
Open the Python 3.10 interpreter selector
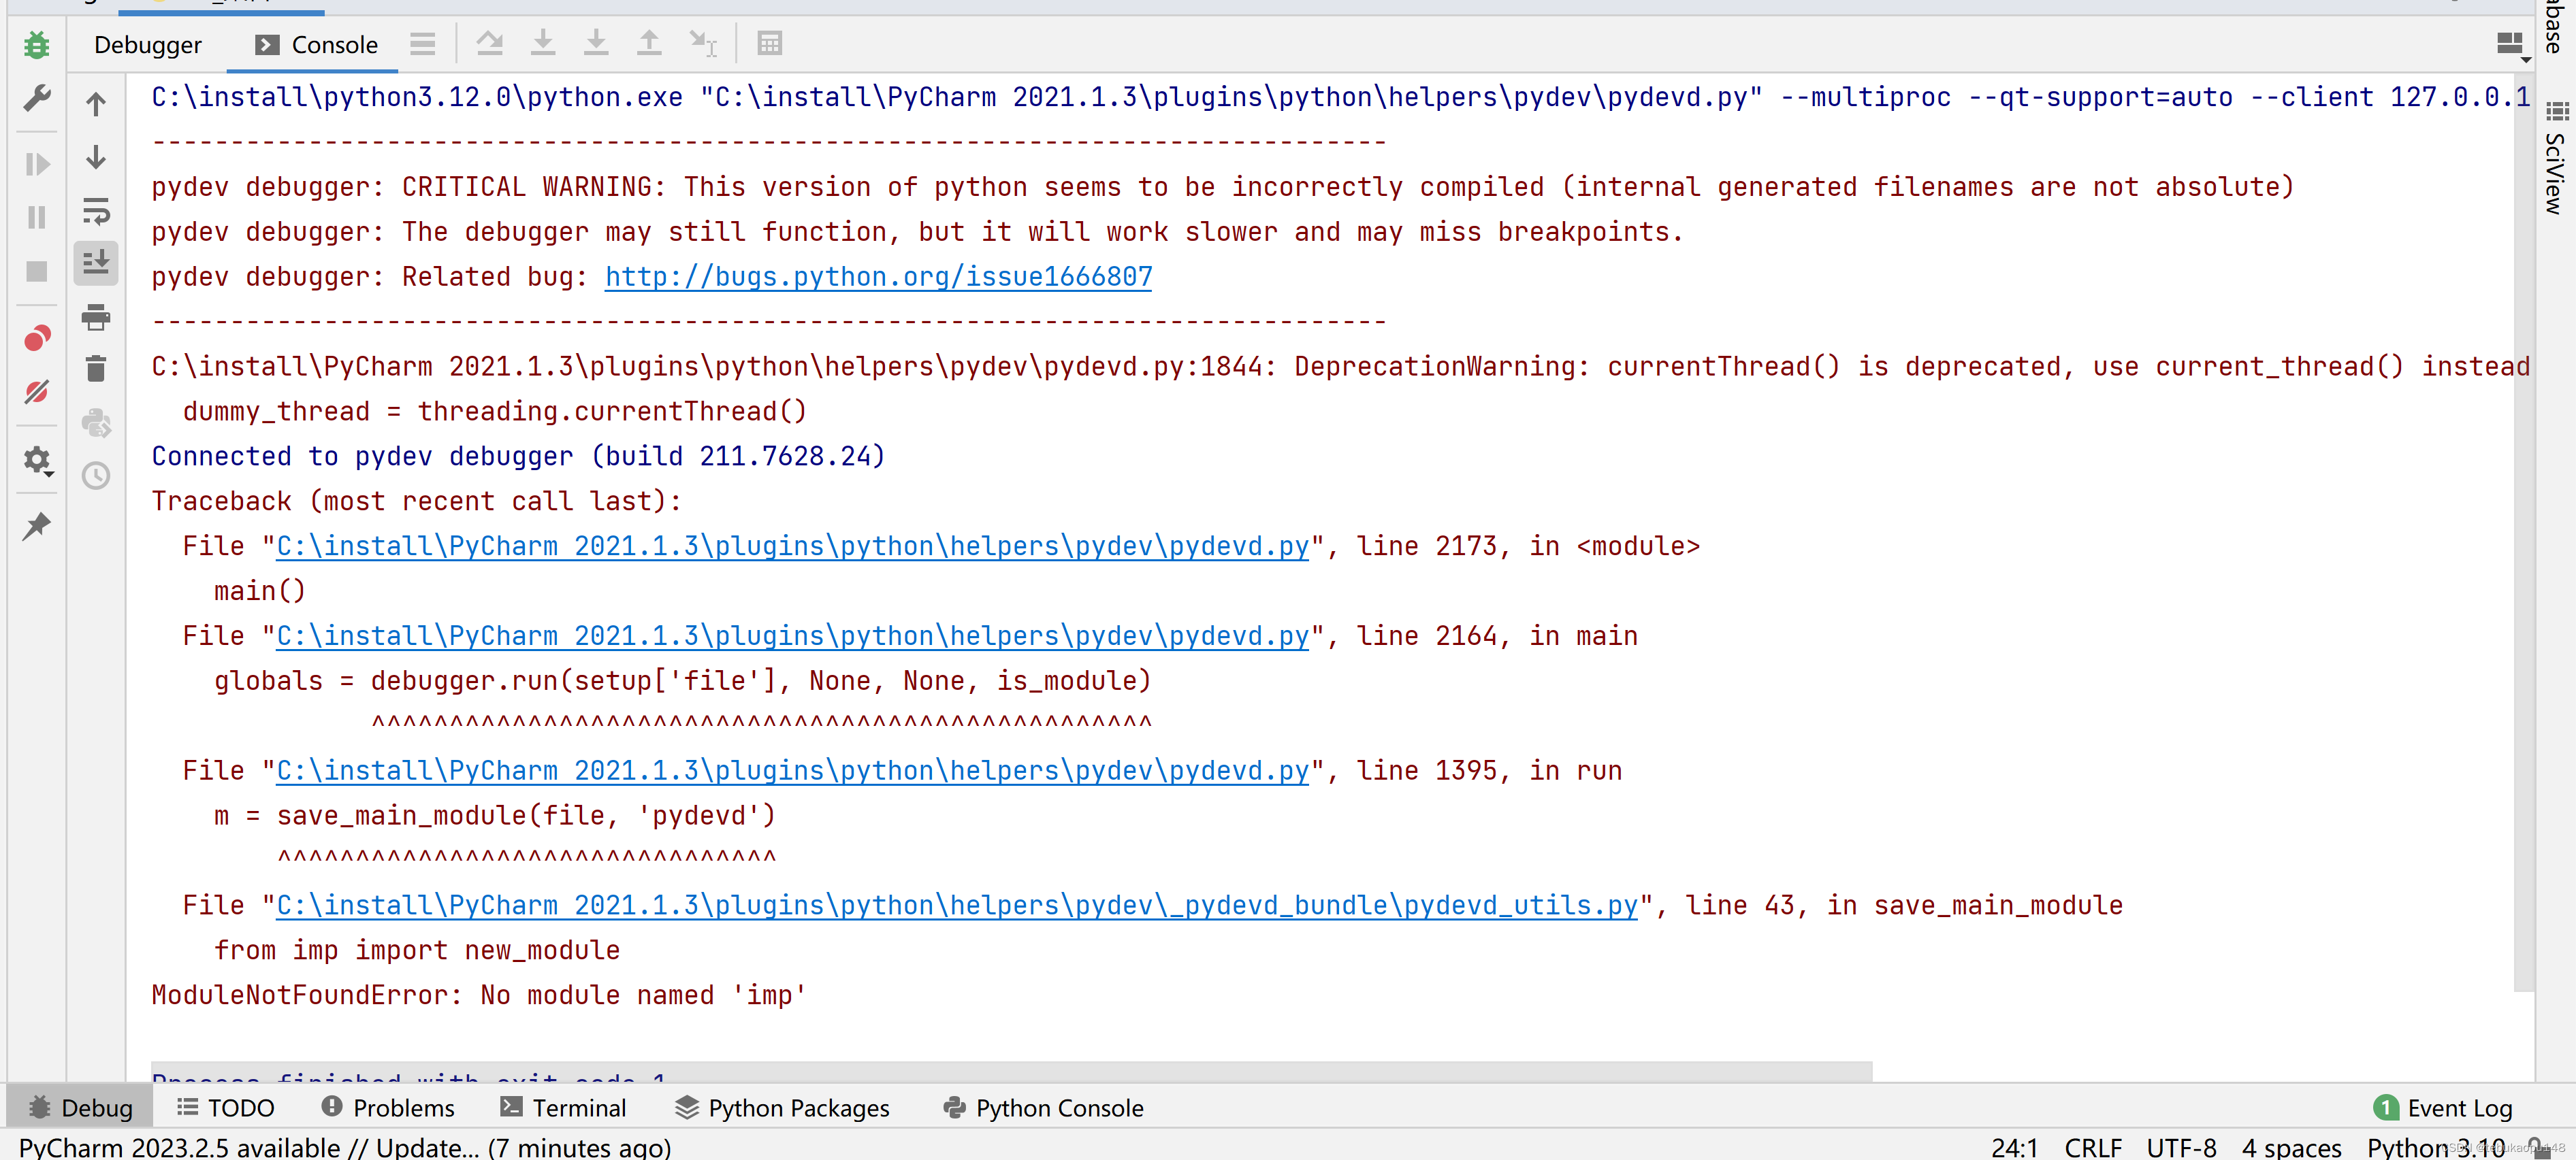pos(2436,1147)
